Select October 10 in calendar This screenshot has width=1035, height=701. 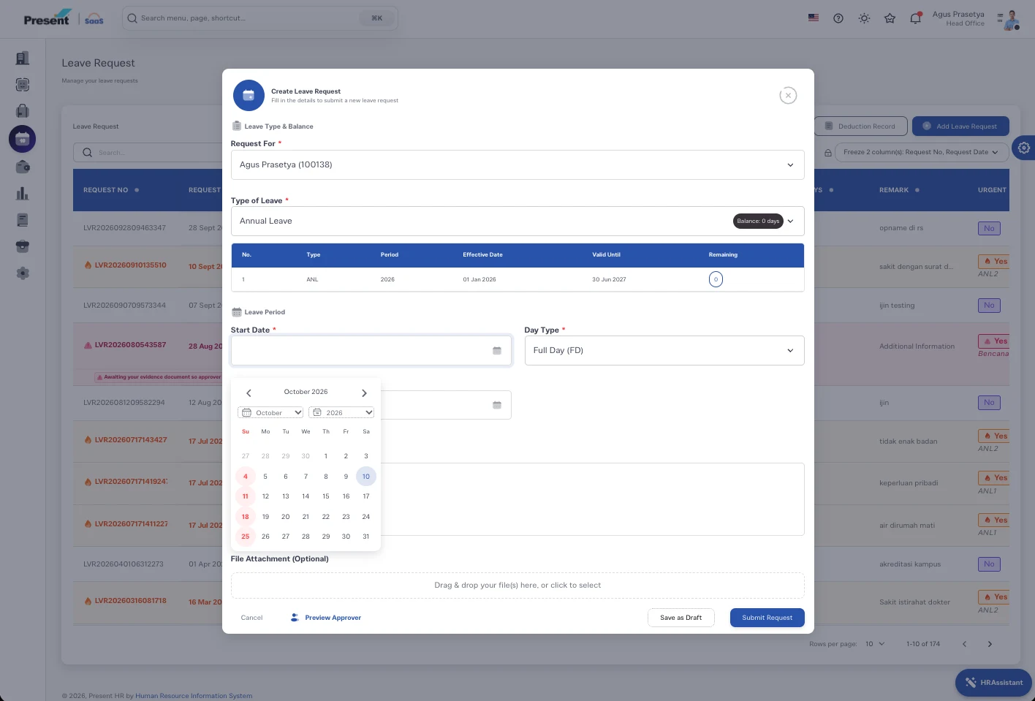point(366,477)
